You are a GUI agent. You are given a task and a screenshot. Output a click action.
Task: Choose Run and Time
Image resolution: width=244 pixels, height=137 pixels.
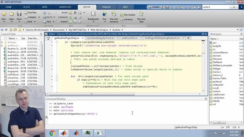click(141, 17)
